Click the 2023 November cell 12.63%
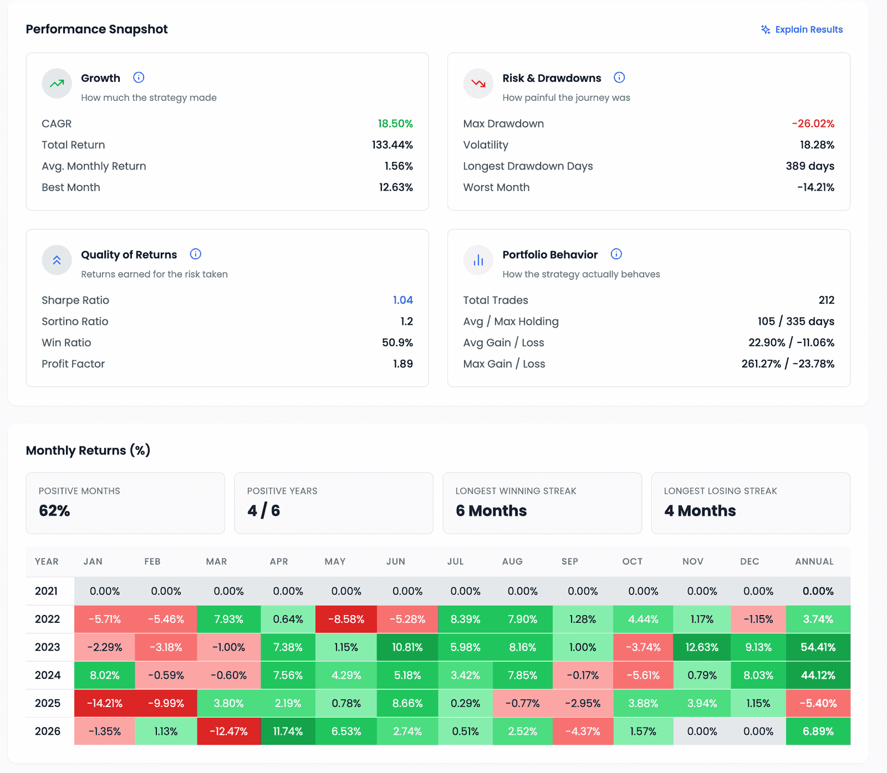 click(702, 647)
